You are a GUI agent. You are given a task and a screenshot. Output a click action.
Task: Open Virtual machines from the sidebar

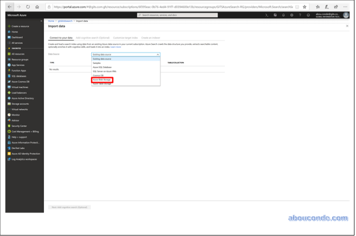point(21,87)
